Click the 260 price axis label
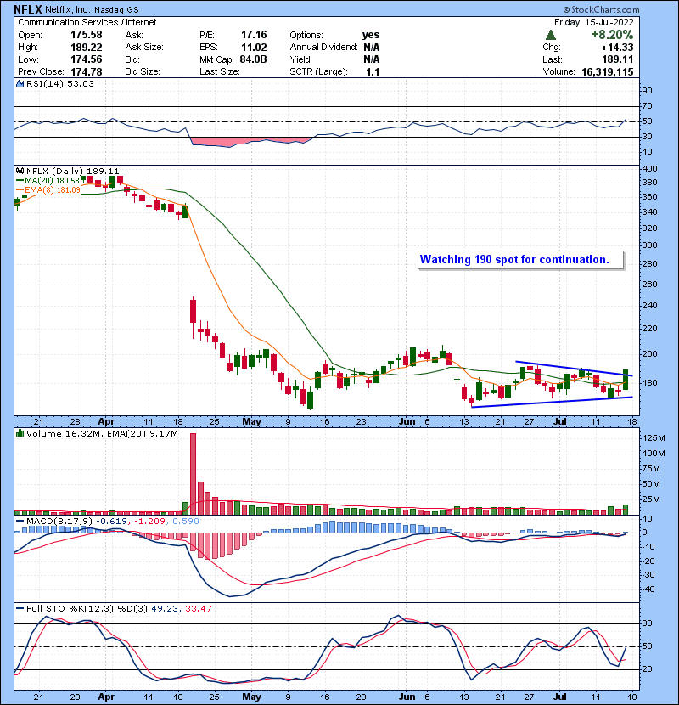The height and width of the screenshot is (705, 679). (650, 285)
